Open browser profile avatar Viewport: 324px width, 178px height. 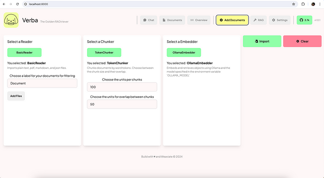[313, 4]
